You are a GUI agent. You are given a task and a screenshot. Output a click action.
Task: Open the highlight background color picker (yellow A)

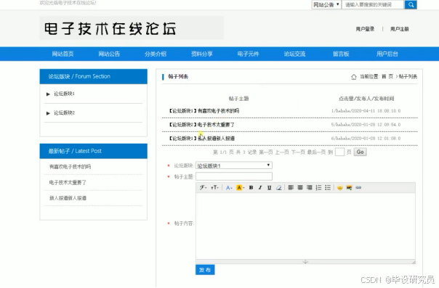240,188
